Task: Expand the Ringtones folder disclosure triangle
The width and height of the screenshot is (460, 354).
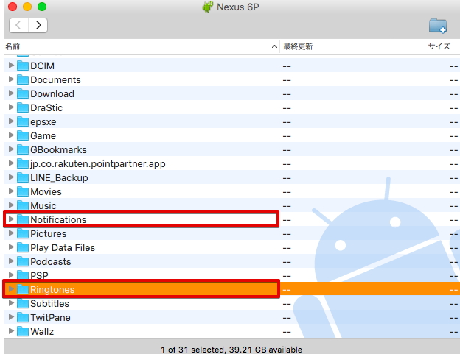Action: [11, 289]
